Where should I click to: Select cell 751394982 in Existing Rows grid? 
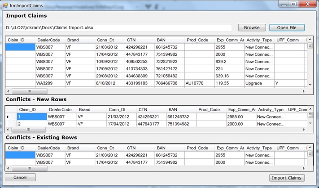tap(170, 162)
